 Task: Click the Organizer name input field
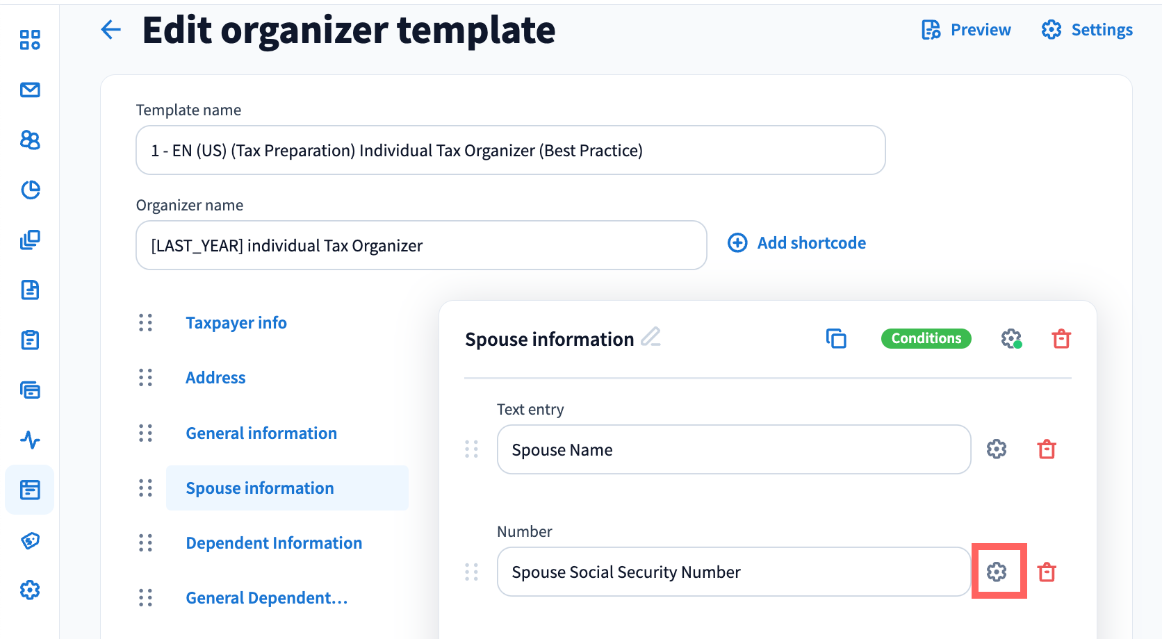(421, 245)
